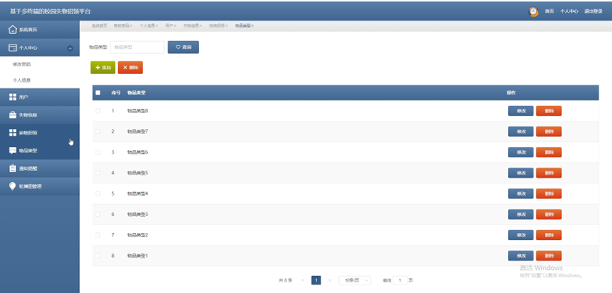Image resolution: width=612 pixels, height=293 pixels.
Task: Click the 个人中心 link in header
Action: click(569, 11)
